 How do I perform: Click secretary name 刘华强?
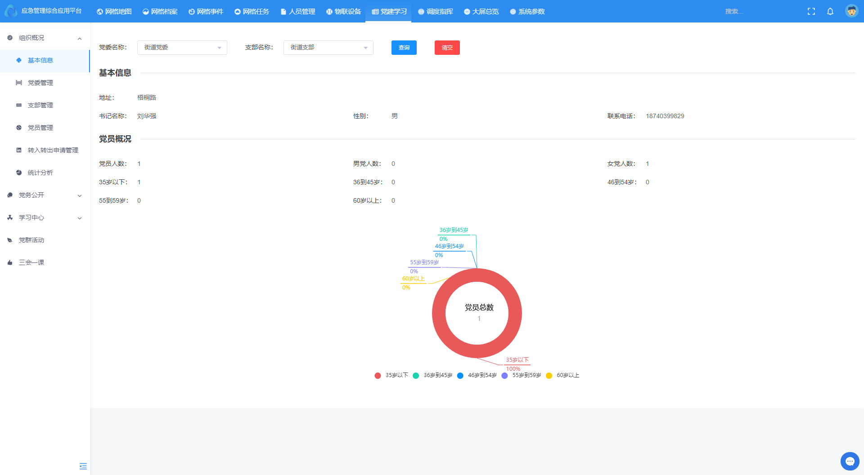pyautogui.click(x=147, y=116)
